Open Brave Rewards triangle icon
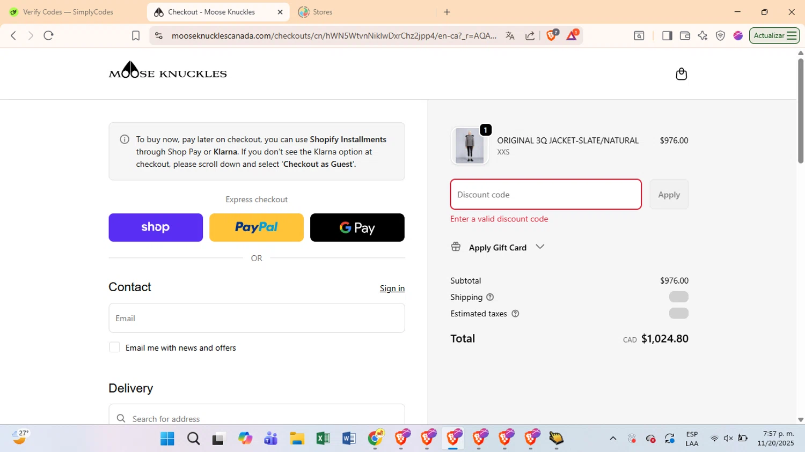The height and width of the screenshot is (452, 805). click(x=572, y=35)
